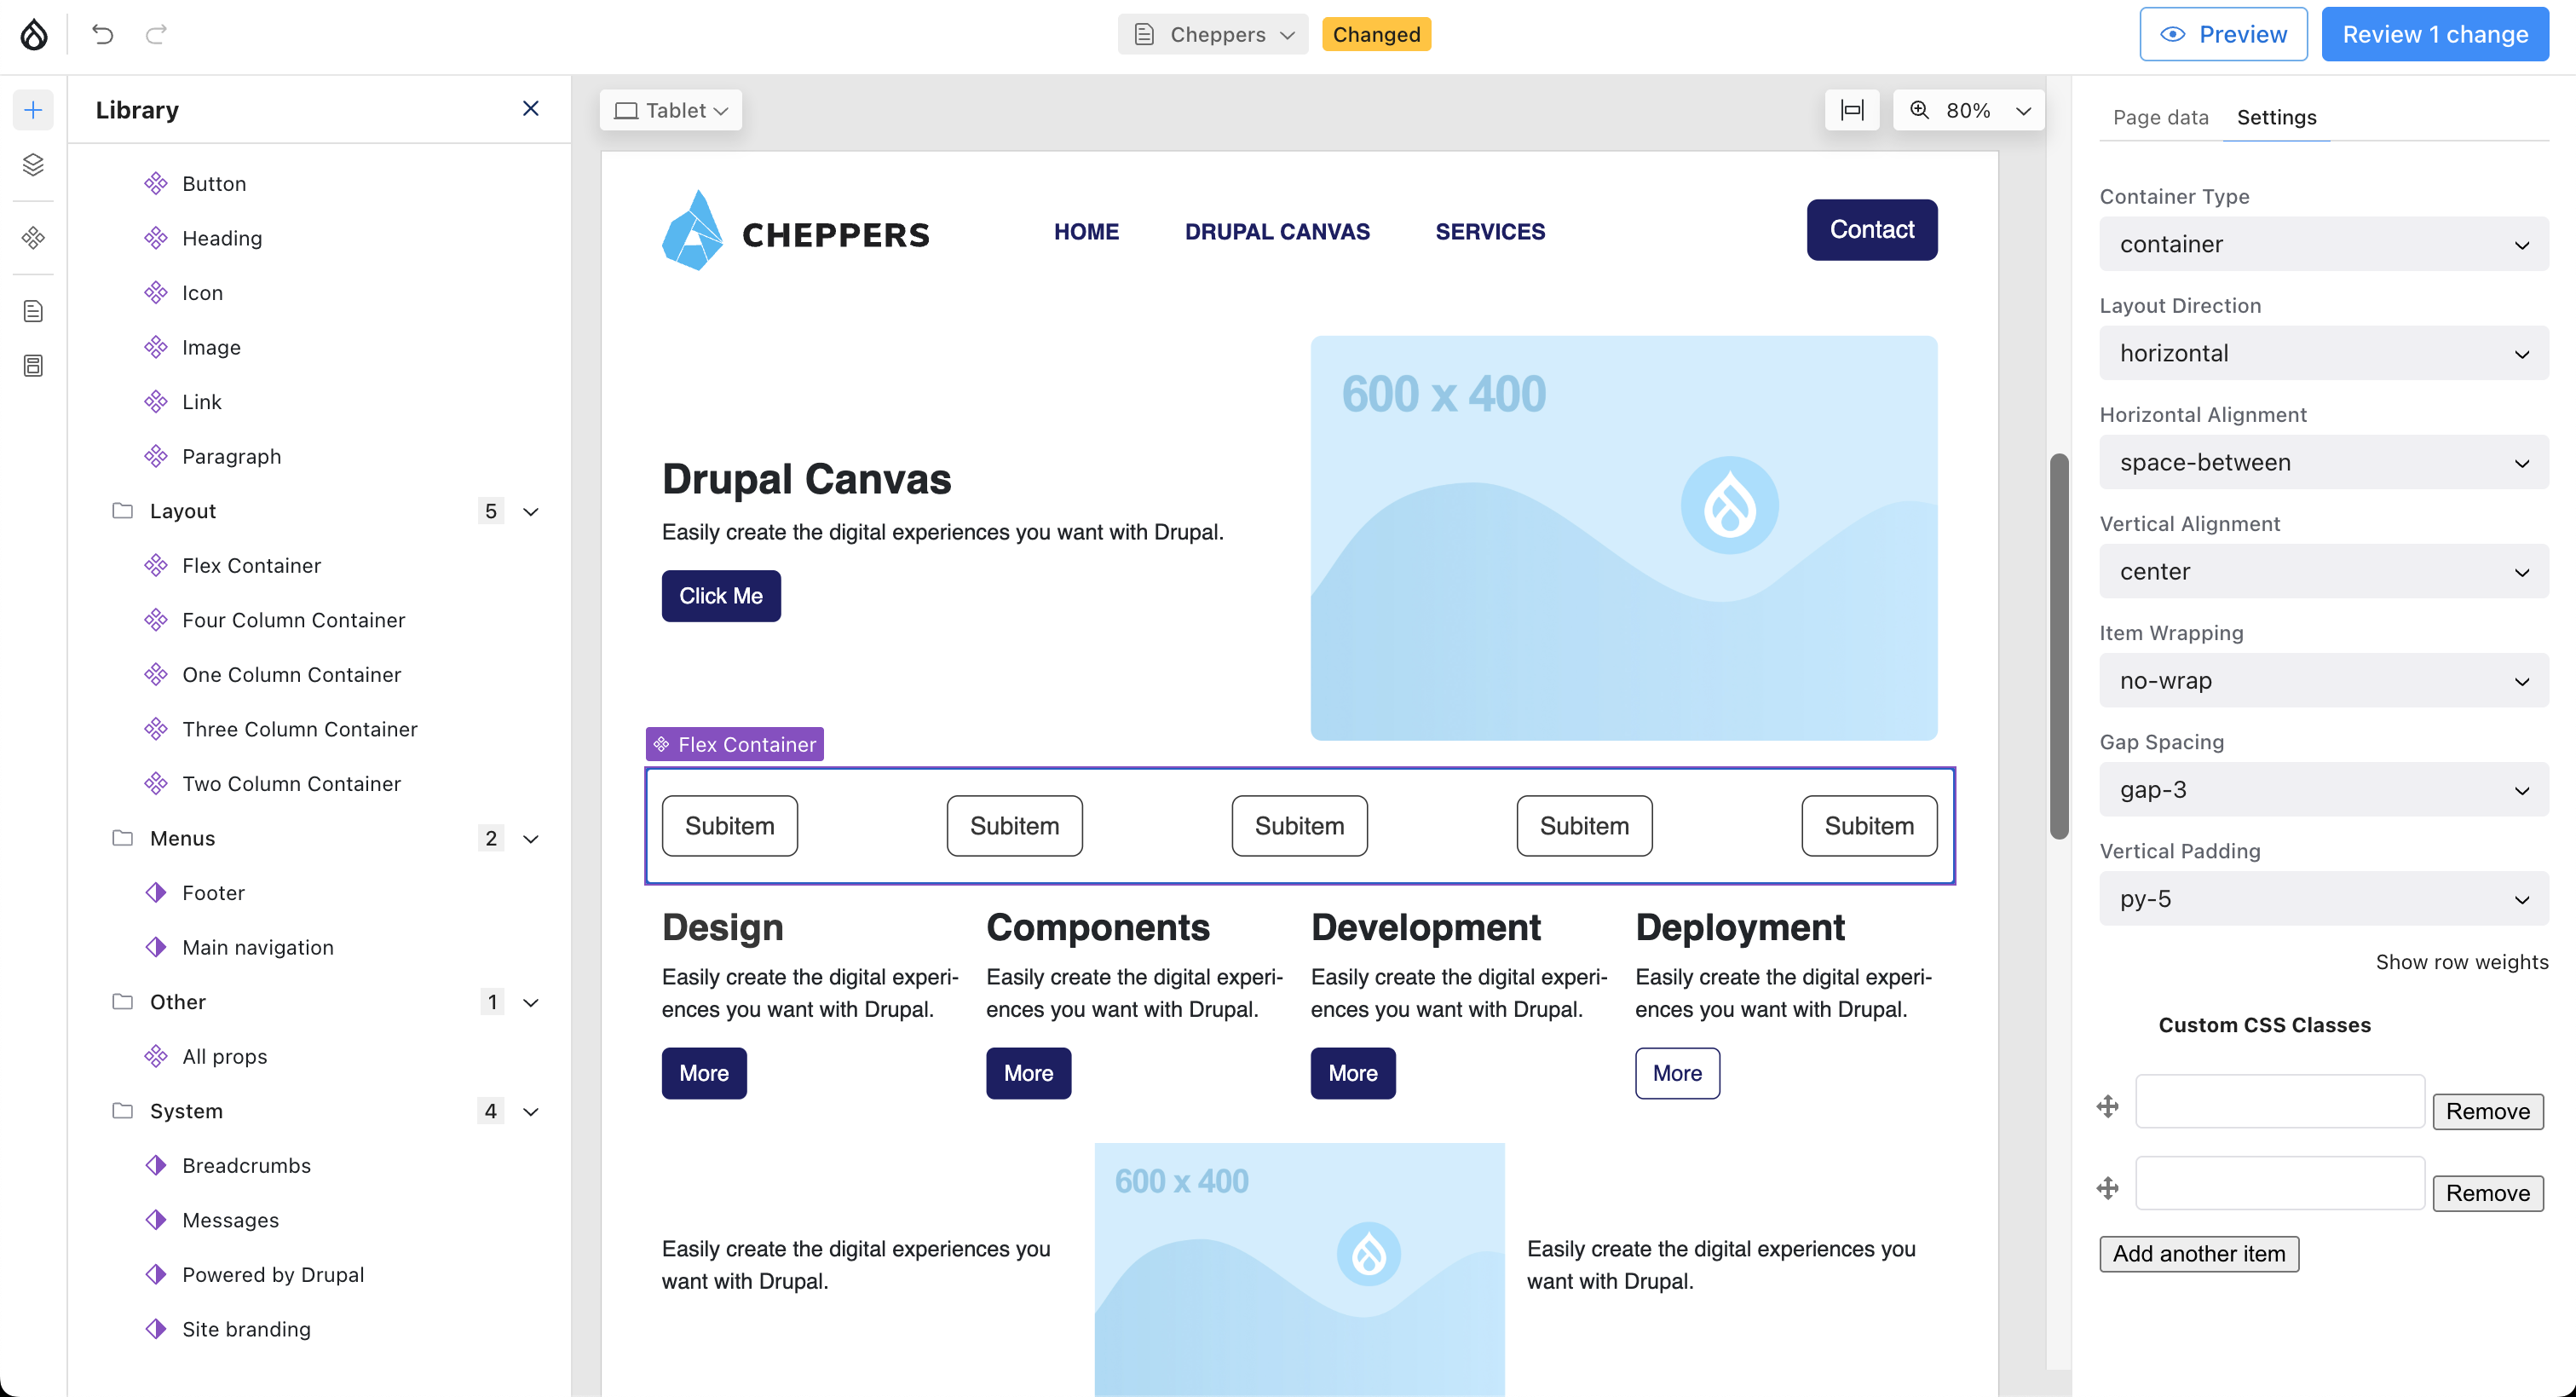Collapse the Other folder
This screenshot has width=2576, height=1397.
531,1002
